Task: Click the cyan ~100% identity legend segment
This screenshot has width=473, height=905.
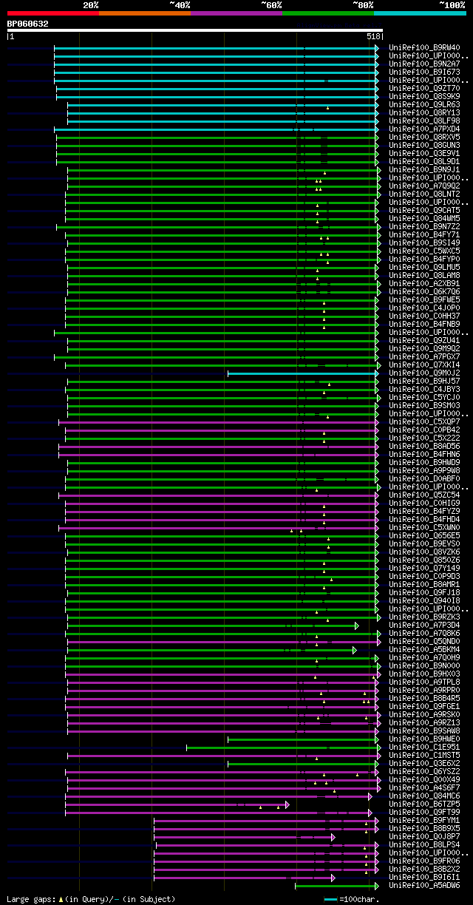Action: [419, 13]
